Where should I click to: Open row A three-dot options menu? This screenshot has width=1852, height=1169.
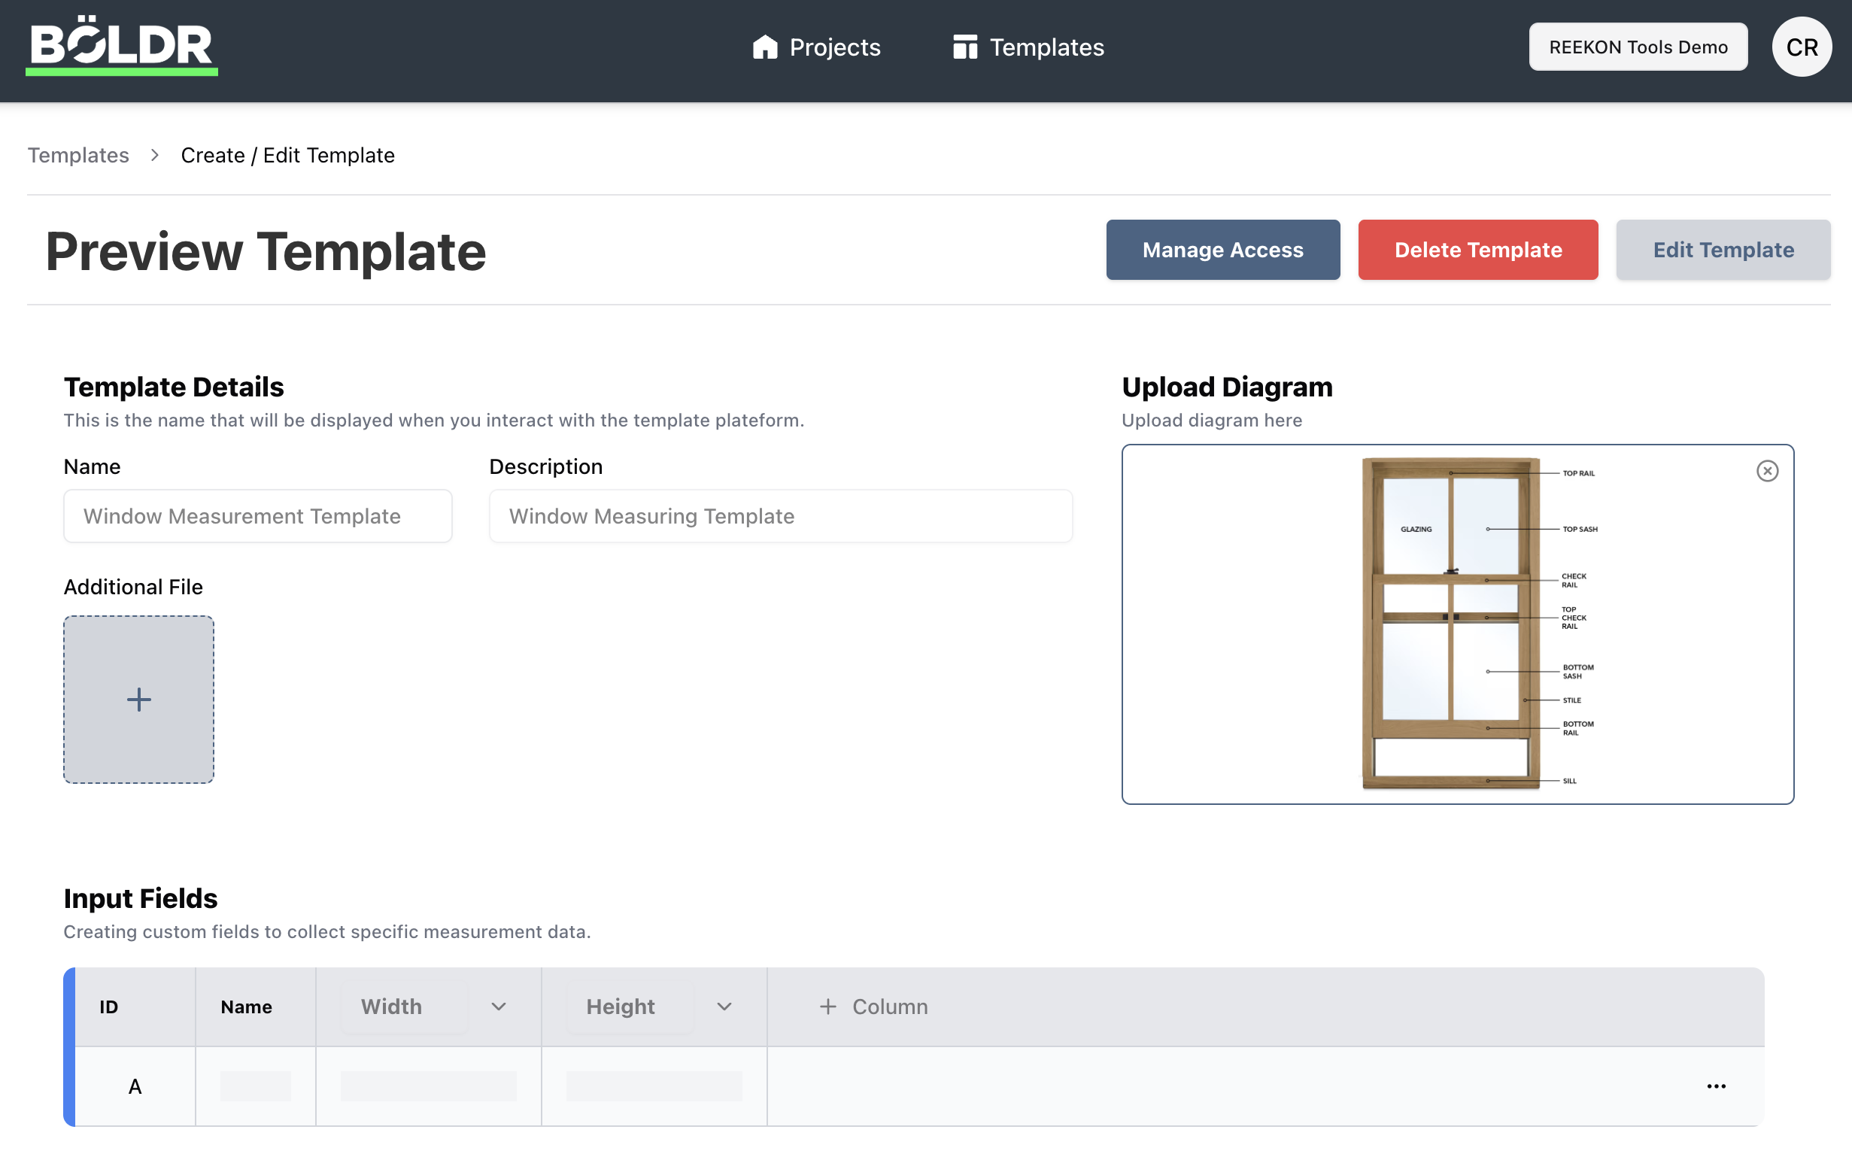(1716, 1086)
